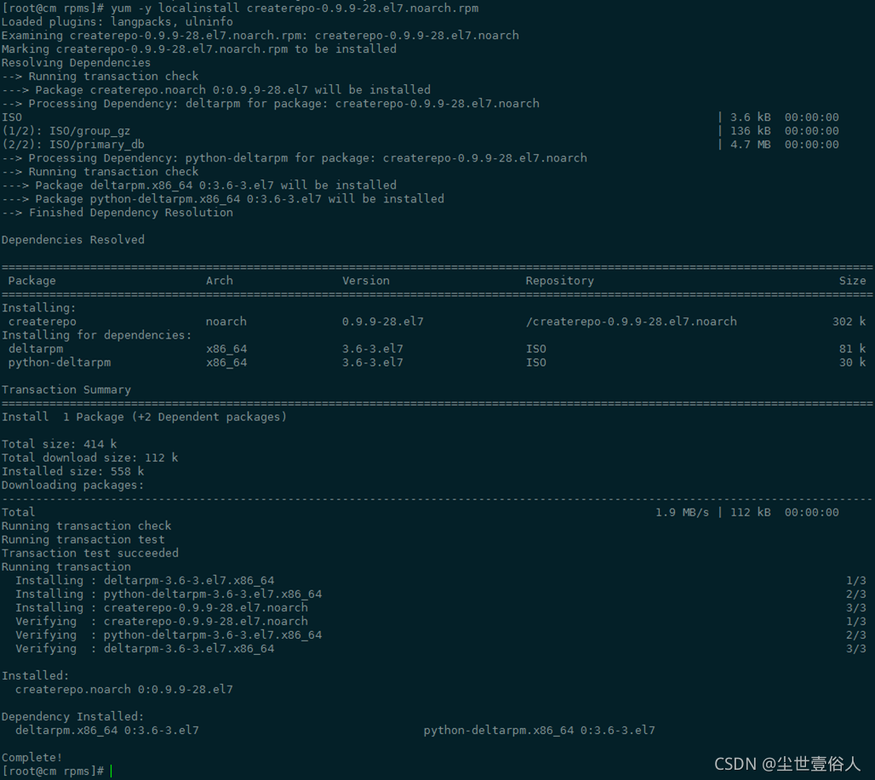Click the '302 k' size value
Viewport: 875px width, 780px height.
click(x=849, y=322)
